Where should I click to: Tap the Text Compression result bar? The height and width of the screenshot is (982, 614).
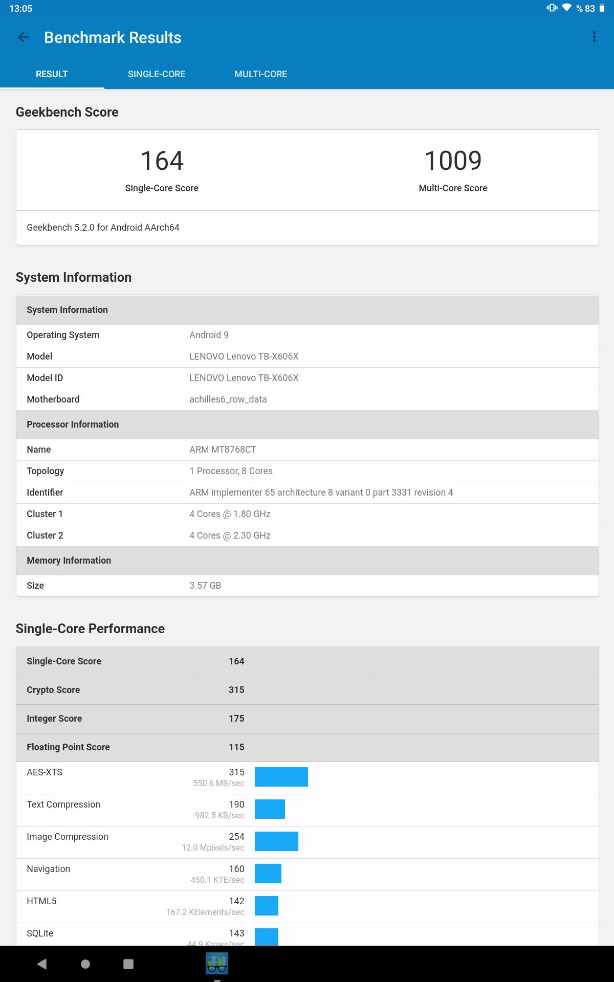[x=270, y=809]
